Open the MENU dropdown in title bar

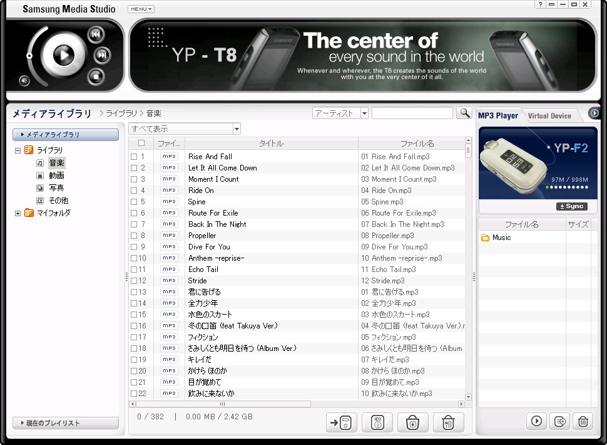coord(141,9)
